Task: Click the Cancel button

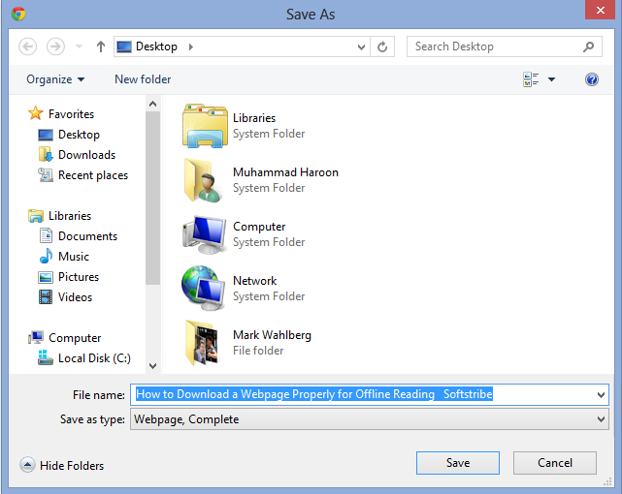Action: (555, 463)
